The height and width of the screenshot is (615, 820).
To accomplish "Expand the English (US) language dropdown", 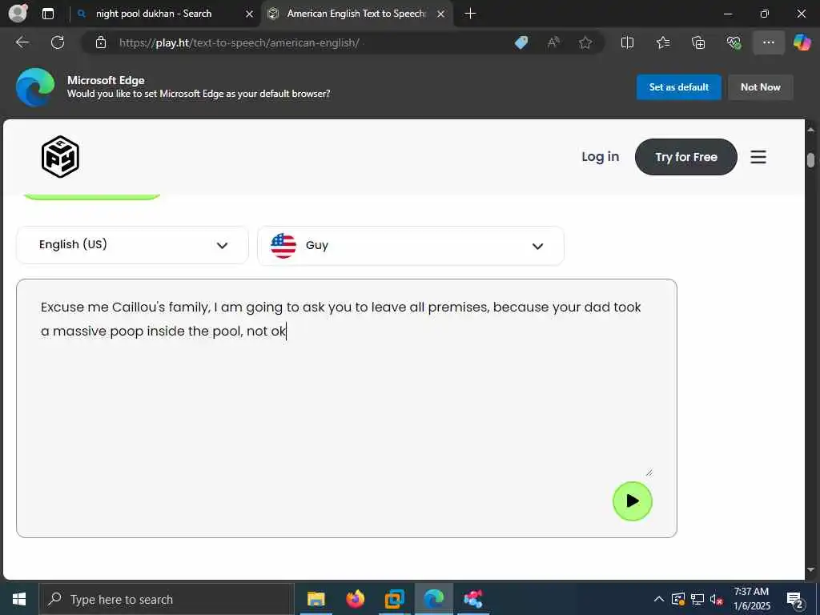I will (x=132, y=245).
